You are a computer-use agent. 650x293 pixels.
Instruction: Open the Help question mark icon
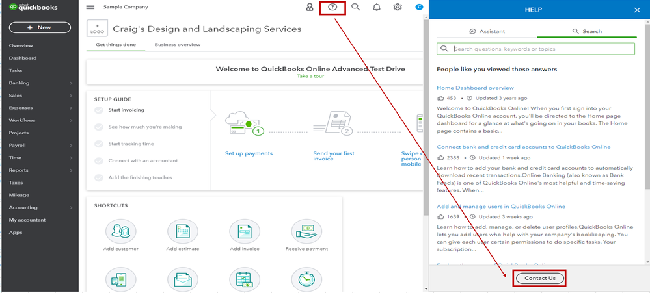(x=332, y=7)
